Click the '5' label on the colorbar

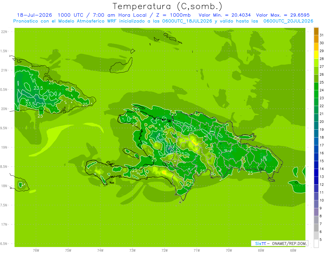pos(321,240)
